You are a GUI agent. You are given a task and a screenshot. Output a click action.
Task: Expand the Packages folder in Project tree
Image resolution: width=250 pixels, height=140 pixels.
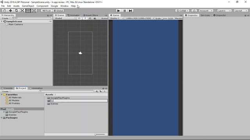2,118
